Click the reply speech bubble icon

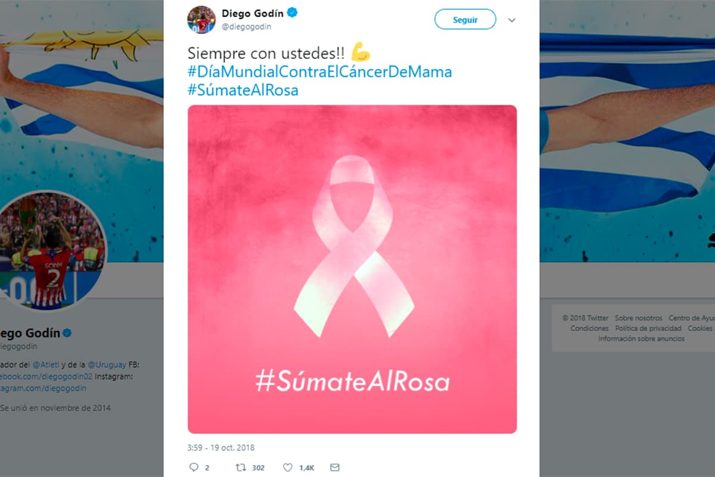194,467
